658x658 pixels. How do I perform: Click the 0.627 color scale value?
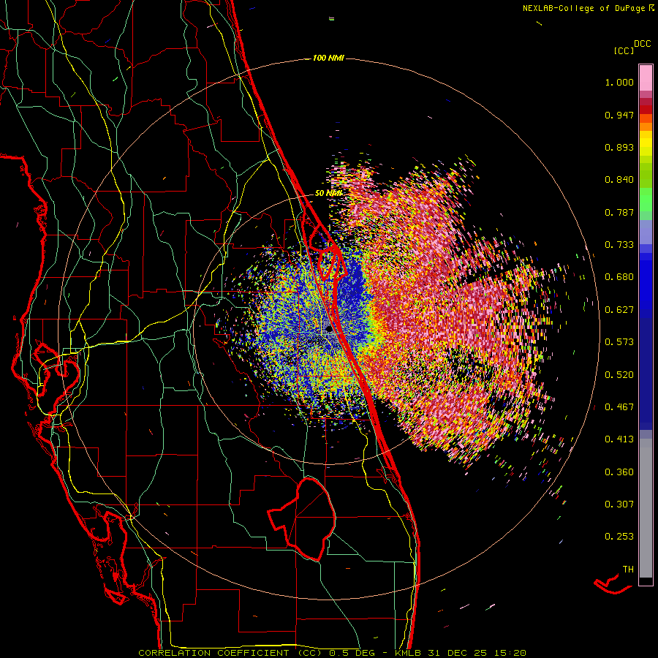click(x=619, y=310)
